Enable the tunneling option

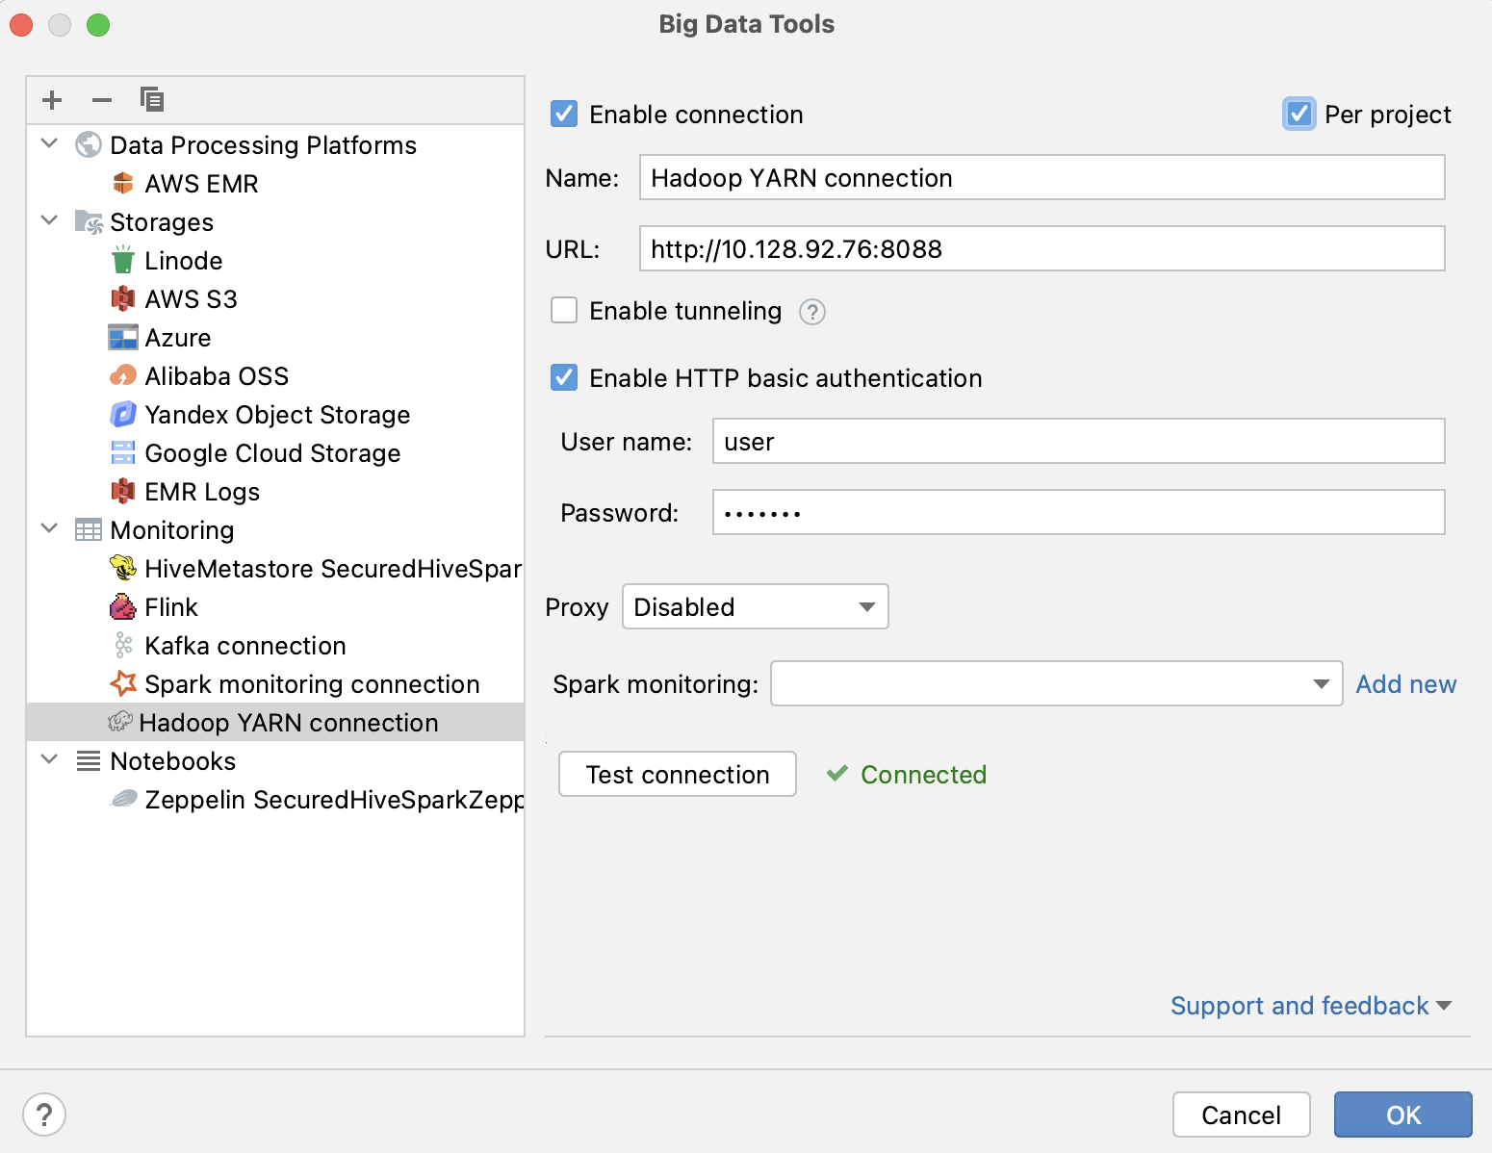563,310
